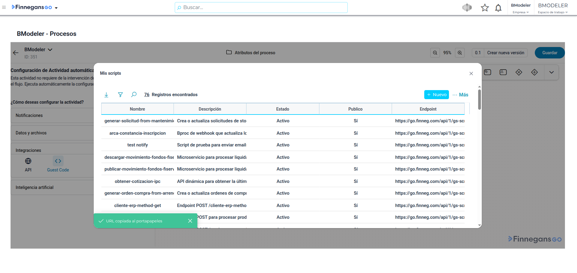Select the parallel gateway (plus diamond) shape
Image resolution: width=577 pixels, height=273 pixels.
[x=535, y=72]
